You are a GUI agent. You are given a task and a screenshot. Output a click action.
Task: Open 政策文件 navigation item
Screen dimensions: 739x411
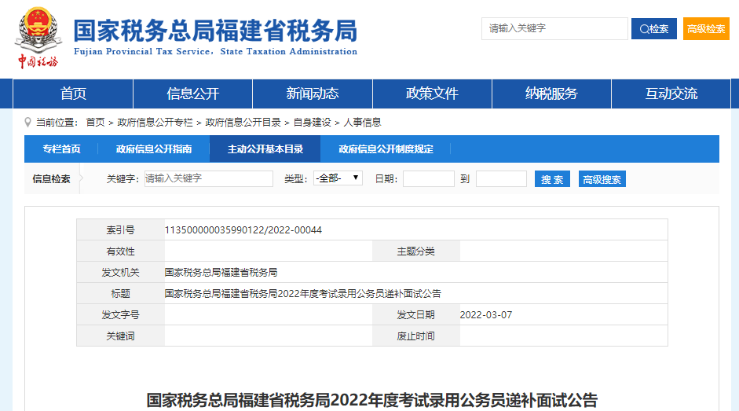pyautogui.click(x=431, y=94)
